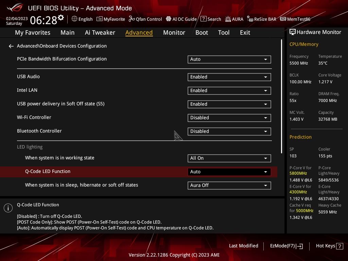Switch to Boot tab

[202, 33]
